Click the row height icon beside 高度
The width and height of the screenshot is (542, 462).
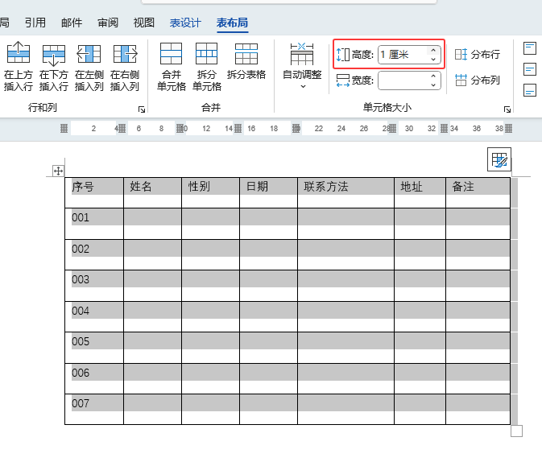click(x=343, y=55)
